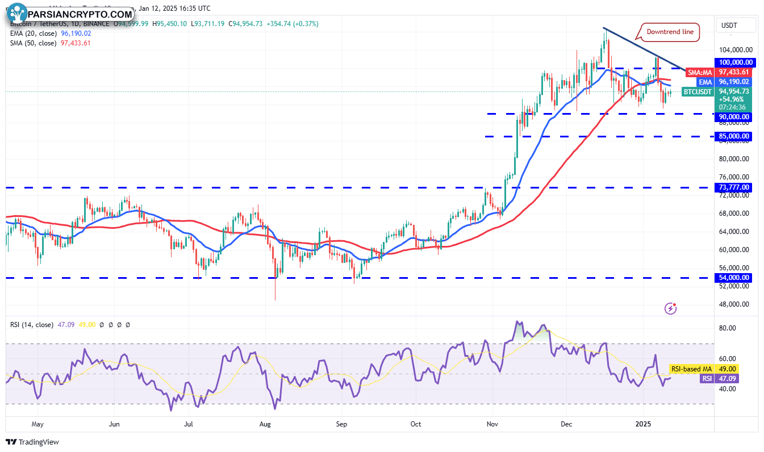The height and width of the screenshot is (452, 764).
Task: Click the 104,000.00 price scale label
Action: pos(736,50)
